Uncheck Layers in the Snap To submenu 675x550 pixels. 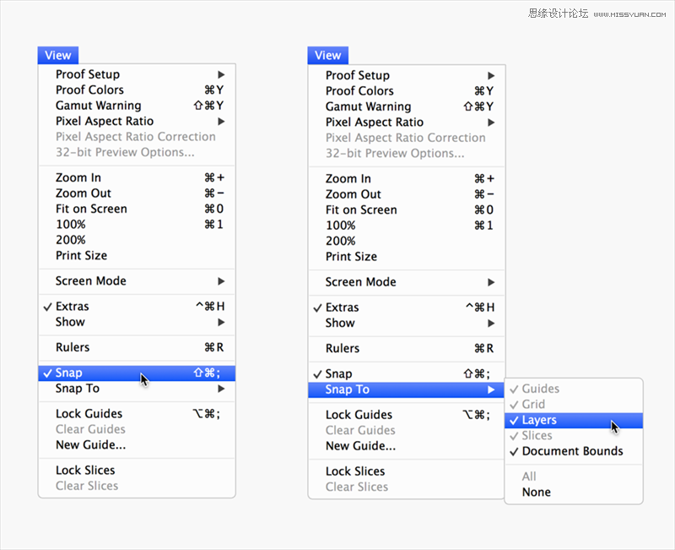tap(574, 420)
